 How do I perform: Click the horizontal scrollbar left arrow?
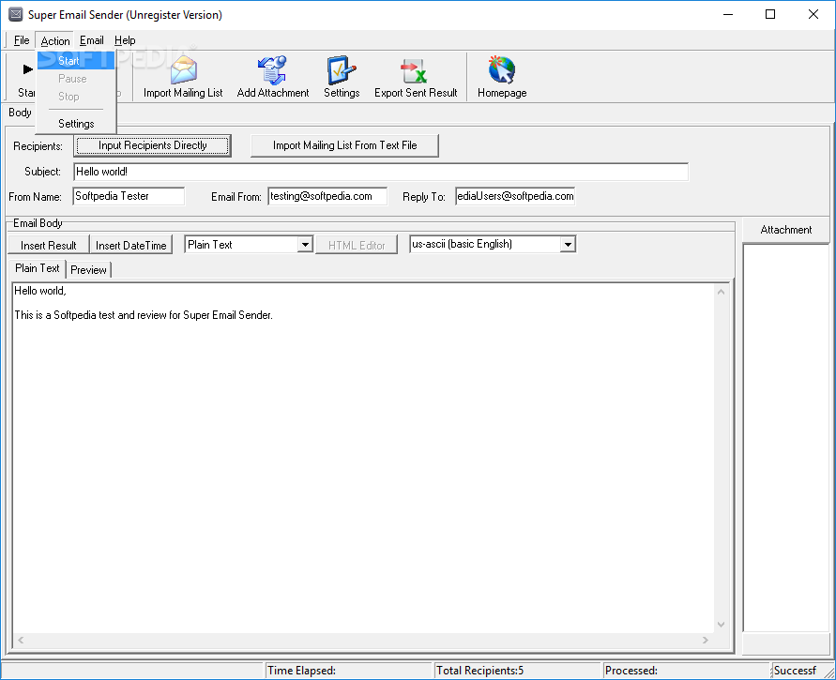(x=21, y=640)
